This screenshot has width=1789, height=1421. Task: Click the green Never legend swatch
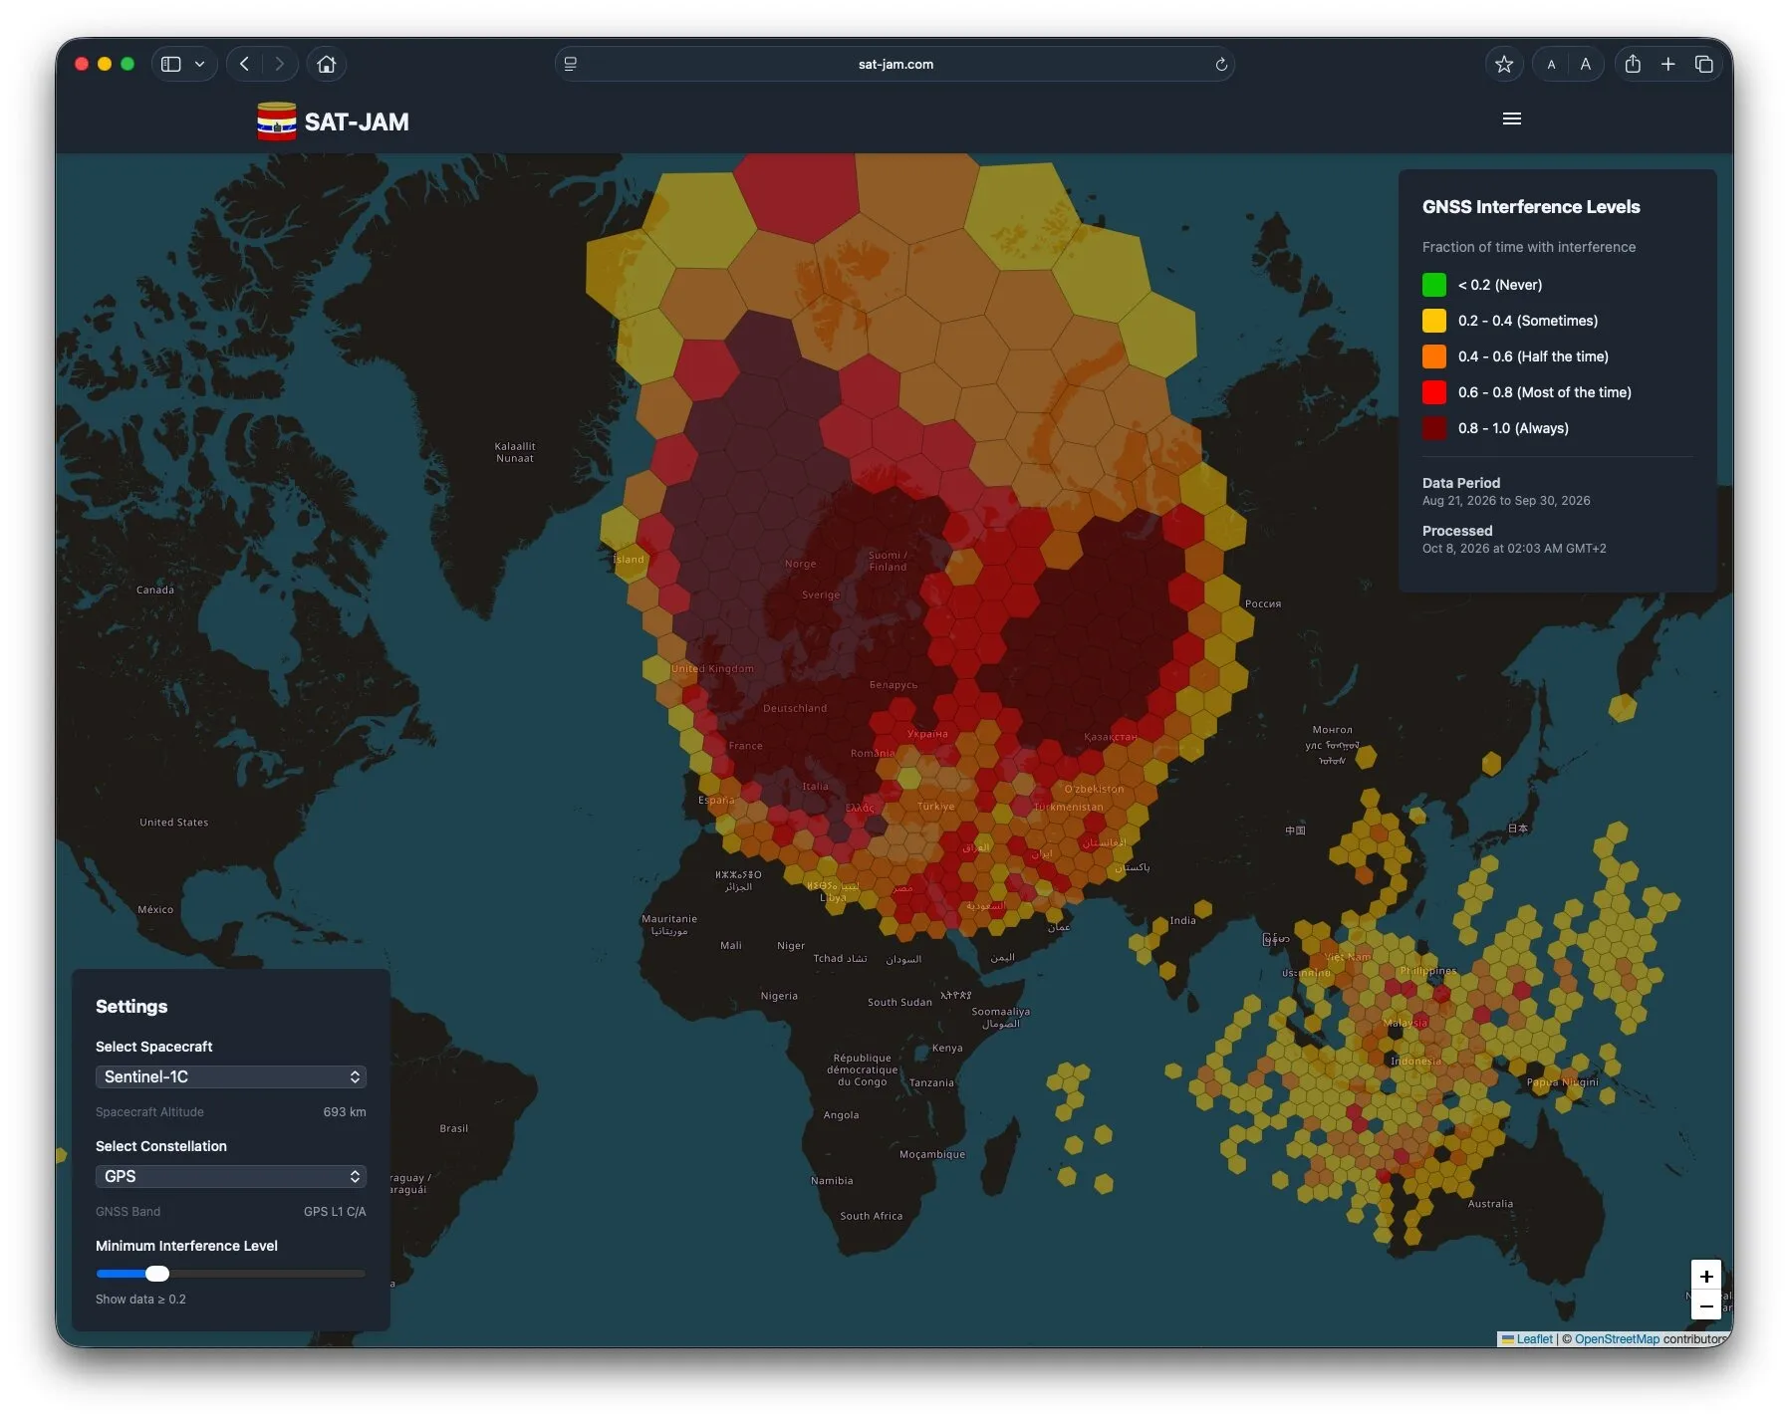tap(1434, 285)
